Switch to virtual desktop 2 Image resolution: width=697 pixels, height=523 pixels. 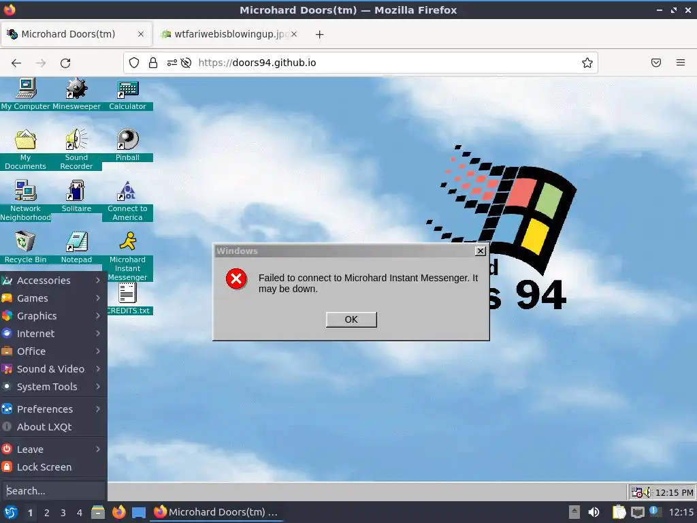click(47, 513)
